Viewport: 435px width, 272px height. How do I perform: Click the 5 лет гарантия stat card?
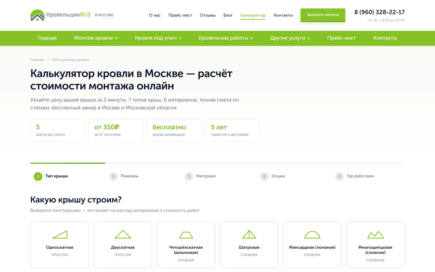pyautogui.click(x=232, y=130)
